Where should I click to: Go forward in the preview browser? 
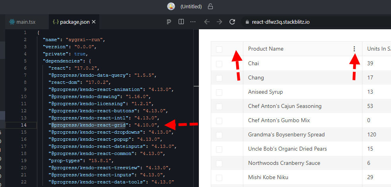tap(219, 22)
